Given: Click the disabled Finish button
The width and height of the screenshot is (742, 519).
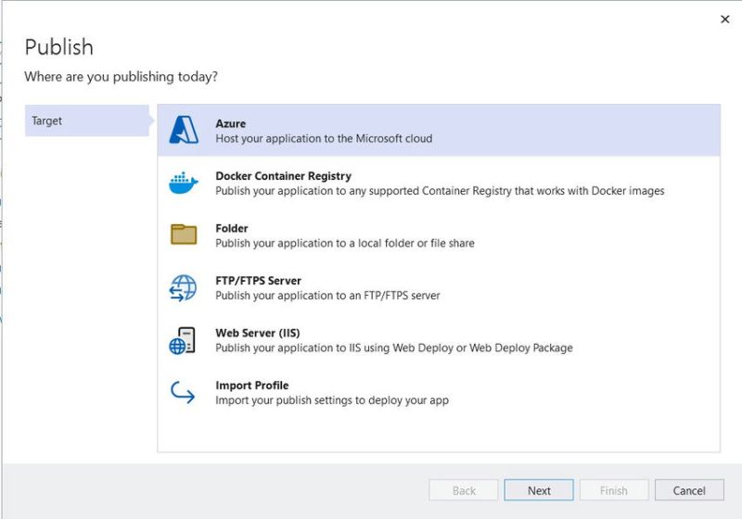Looking at the screenshot, I should (x=614, y=490).
